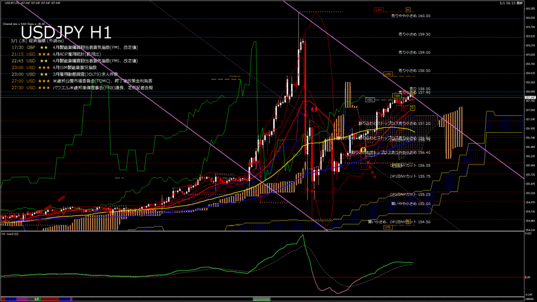537x302 pixels.
Task: Click the 27:30 USD Powell press conference event
Action: (82, 88)
